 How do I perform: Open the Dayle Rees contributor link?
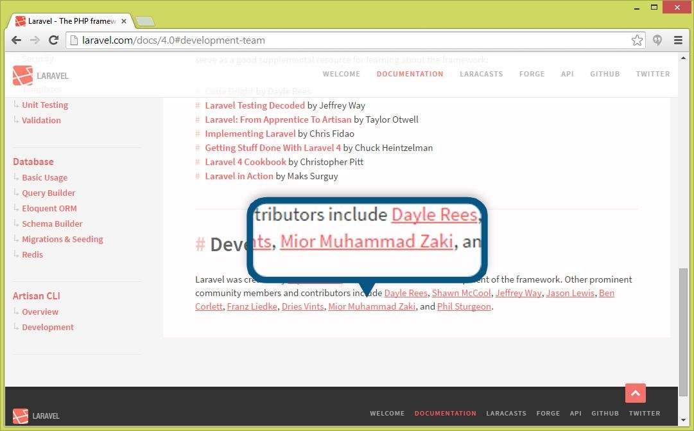(x=406, y=294)
